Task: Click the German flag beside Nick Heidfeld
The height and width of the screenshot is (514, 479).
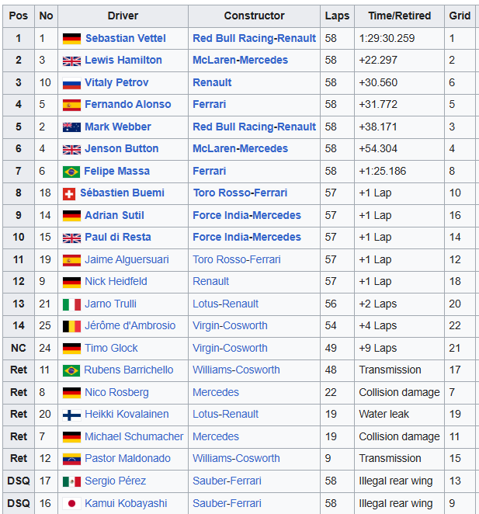Action: point(71,283)
